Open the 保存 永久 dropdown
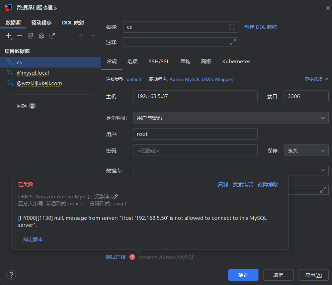 (x=306, y=151)
